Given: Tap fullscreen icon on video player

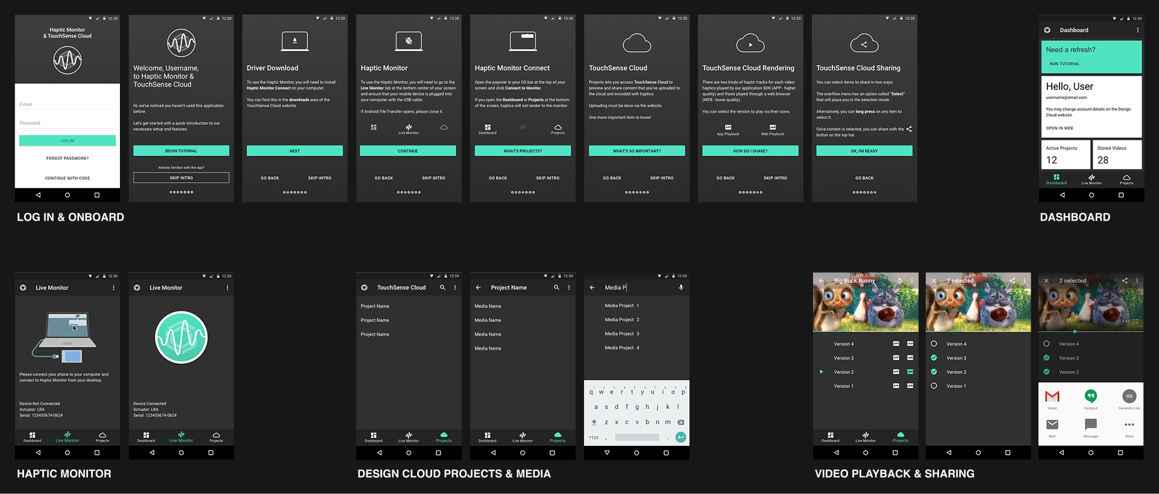Looking at the screenshot, I should [x=1135, y=321].
